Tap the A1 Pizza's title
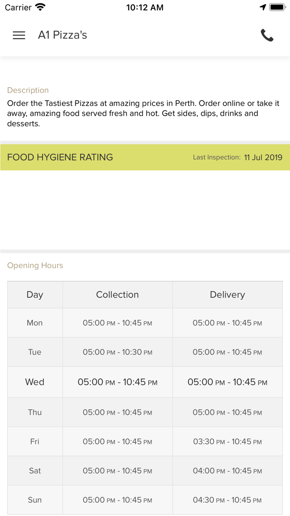 coord(63,35)
